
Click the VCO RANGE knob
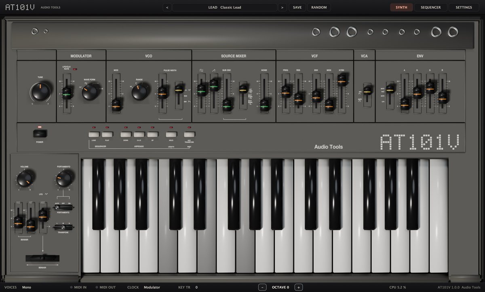tap(139, 93)
